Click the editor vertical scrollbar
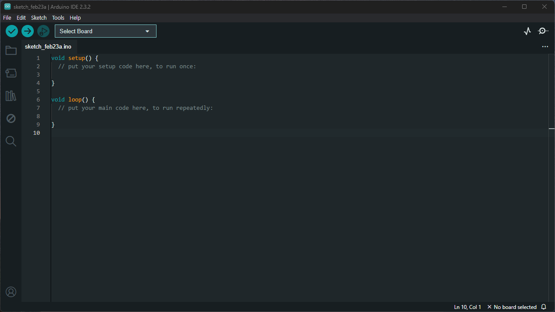The image size is (555, 312). click(551, 178)
